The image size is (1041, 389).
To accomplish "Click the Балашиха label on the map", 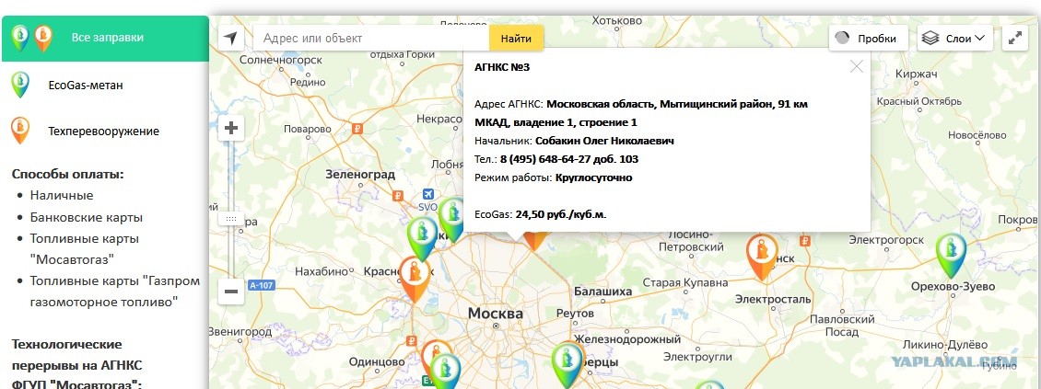I will [602, 291].
